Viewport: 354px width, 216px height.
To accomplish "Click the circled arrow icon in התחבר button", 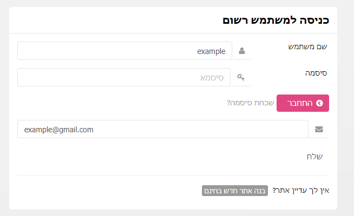I will point(319,103).
